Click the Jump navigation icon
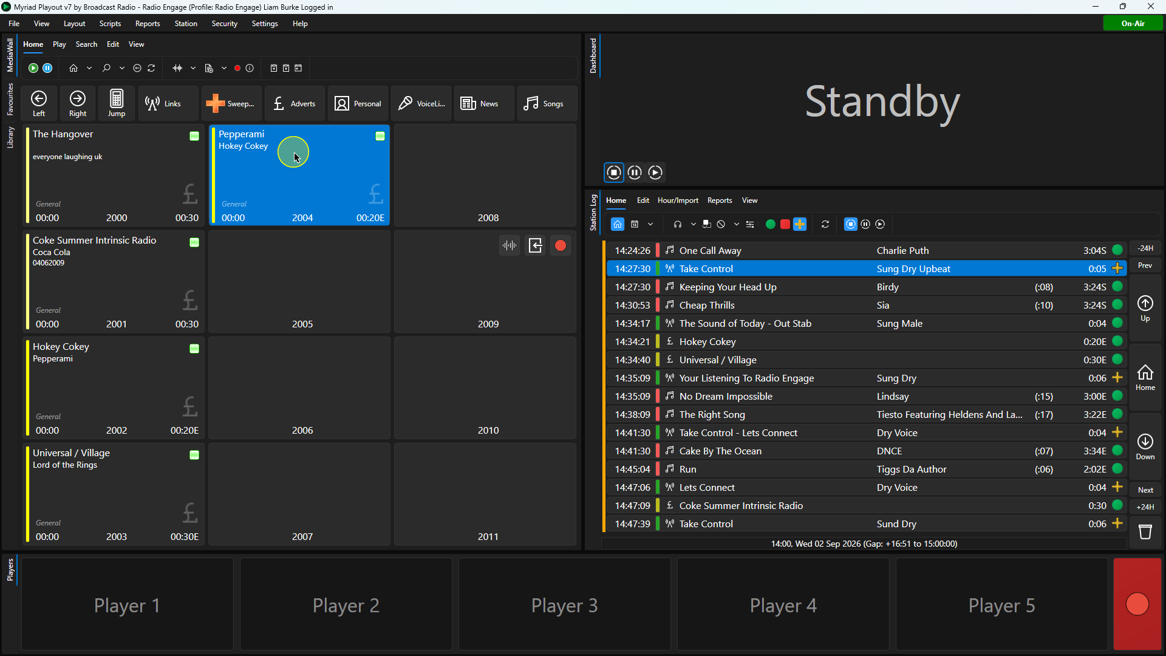Screen dimensions: 1166x656 [117, 103]
